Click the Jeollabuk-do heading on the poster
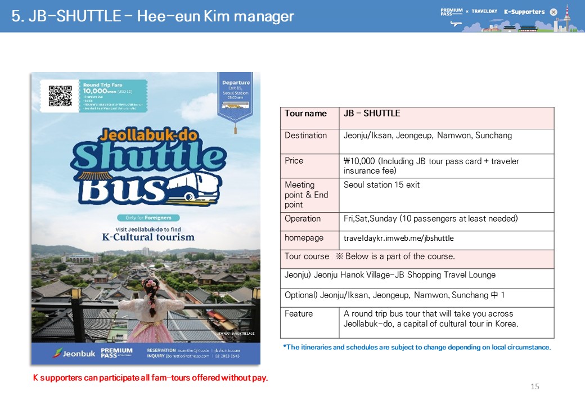 [x=148, y=135]
